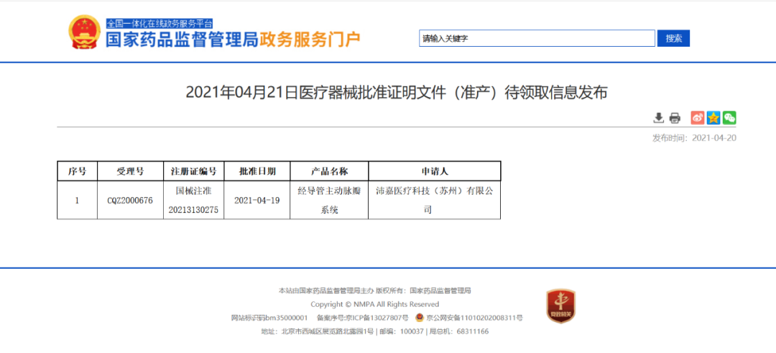This screenshot has height=353, width=776.
Task: Click the 产品名称 column header
Action: tap(329, 171)
